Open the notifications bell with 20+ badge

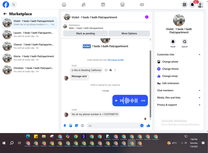pos(192,5)
